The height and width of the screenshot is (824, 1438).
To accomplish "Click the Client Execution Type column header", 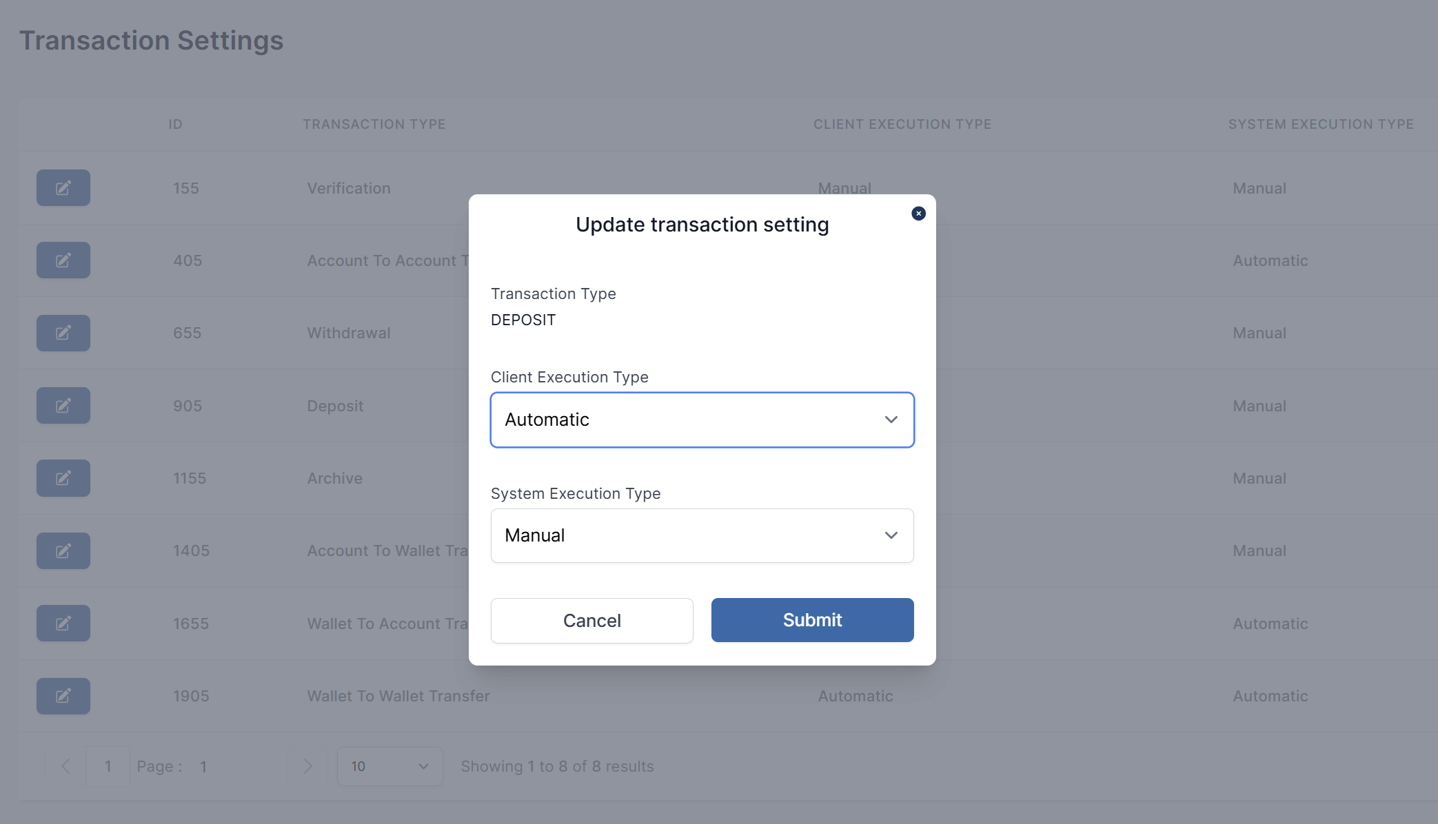I will 902,125.
